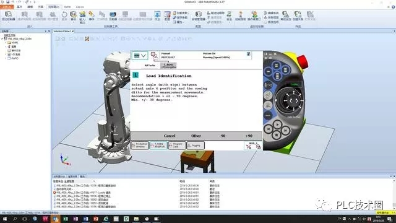396x223 pixels.
Task: Choose Other angle option
Action: pos(196,136)
